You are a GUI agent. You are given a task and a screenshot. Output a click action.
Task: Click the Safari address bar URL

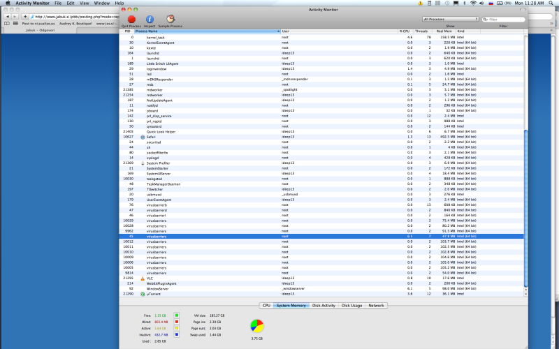point(77,16)
